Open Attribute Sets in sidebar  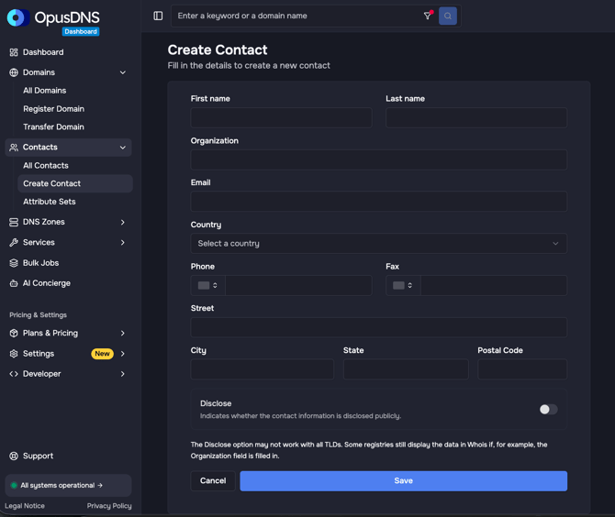click(49, 202)
